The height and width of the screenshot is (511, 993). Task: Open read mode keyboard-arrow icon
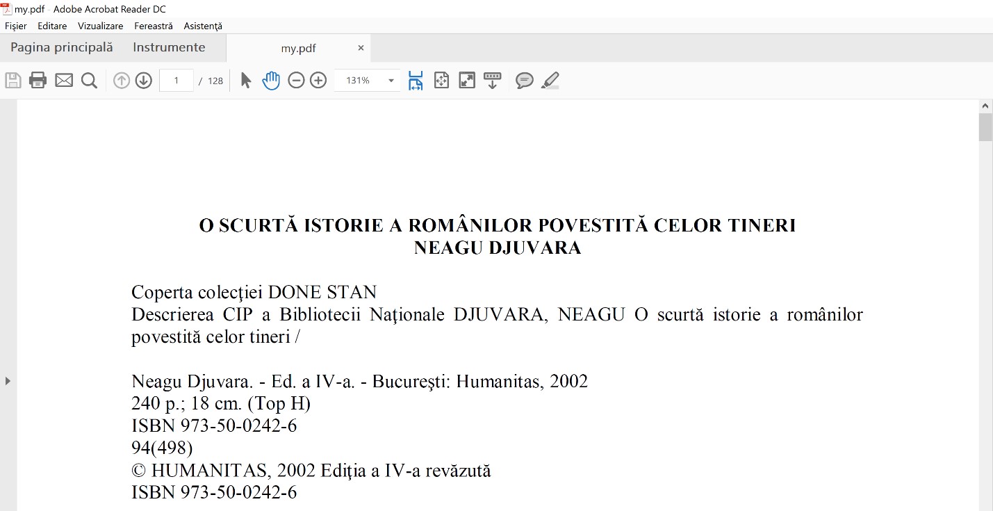point(493,81)
